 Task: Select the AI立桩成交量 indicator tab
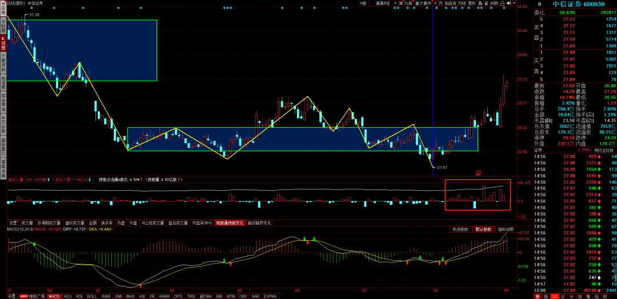(x=153, y=223)
